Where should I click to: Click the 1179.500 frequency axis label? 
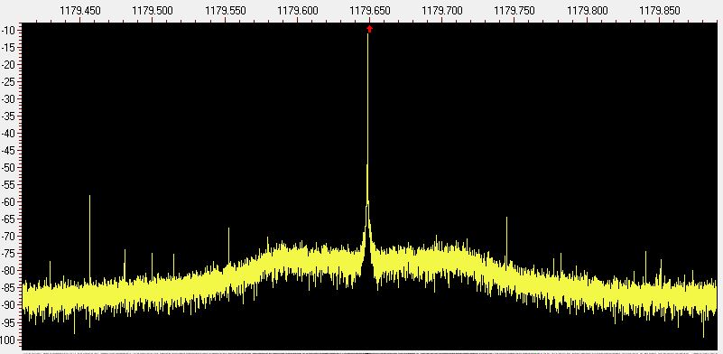click(153, 11)
